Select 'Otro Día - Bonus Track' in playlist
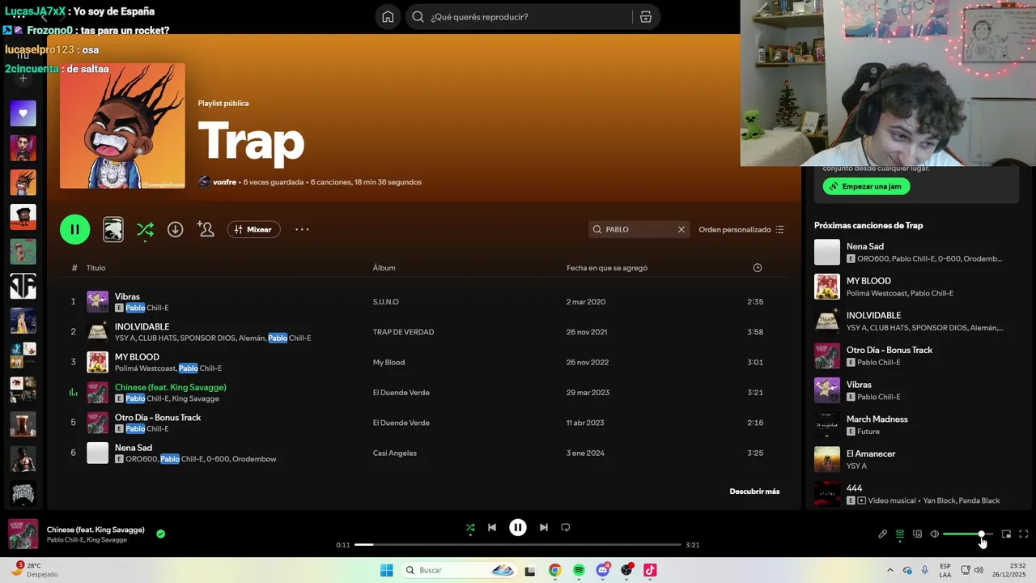Image resolution: width=1036 pixels, height=583 pixels. [158, 418]
